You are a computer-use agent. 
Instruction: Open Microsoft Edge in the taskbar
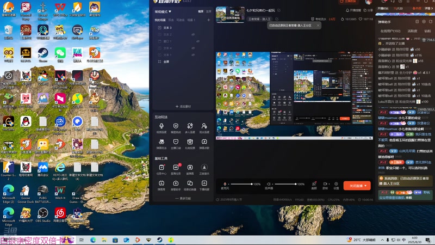[93, 240]
